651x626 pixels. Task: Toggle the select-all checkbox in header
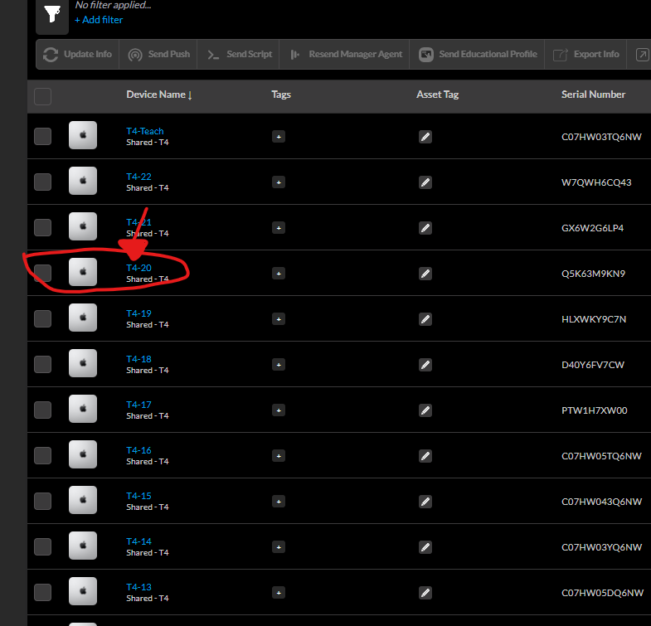(43, 96)
